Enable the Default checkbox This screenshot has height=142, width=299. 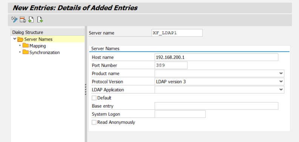[94, 98]
